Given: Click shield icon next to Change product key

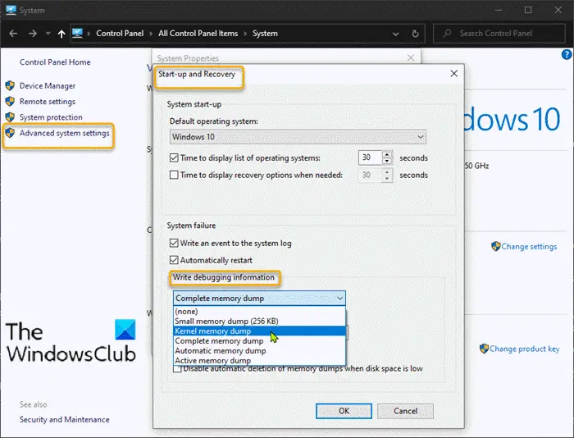Looking at the screenshot, I should coord(484,349).
